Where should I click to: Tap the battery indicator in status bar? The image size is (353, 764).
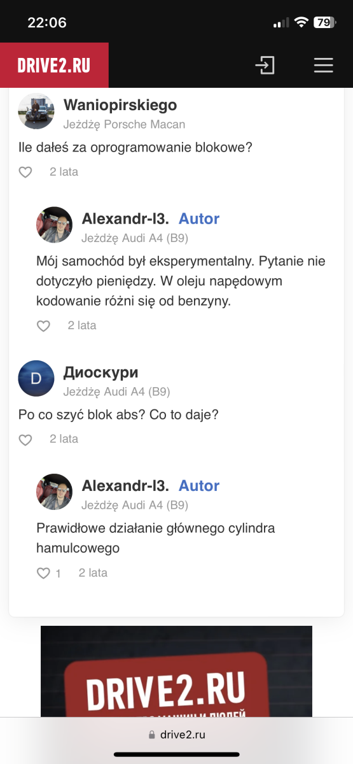(x=325, y=22)
